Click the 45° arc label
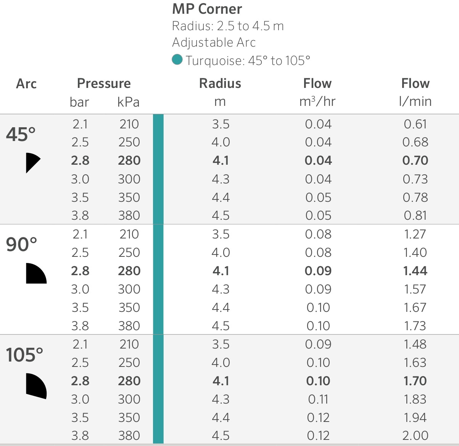The height and width of the screenshot is (446, 459). pos(21,135)
